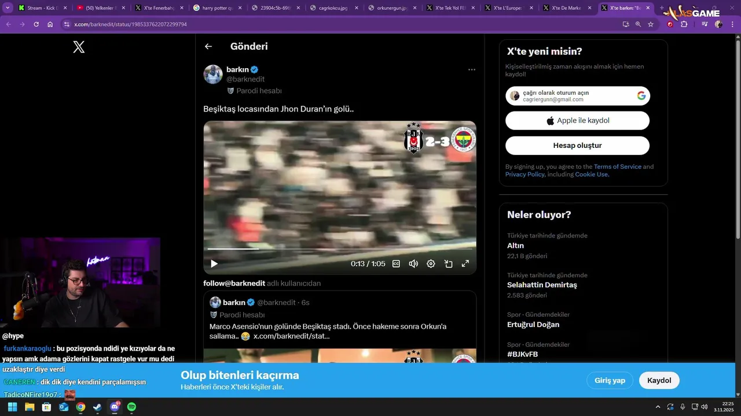Click Kaydol in the bottom banner
The image size is (741, 416).
pyautogui.click(x=659, y=380)
